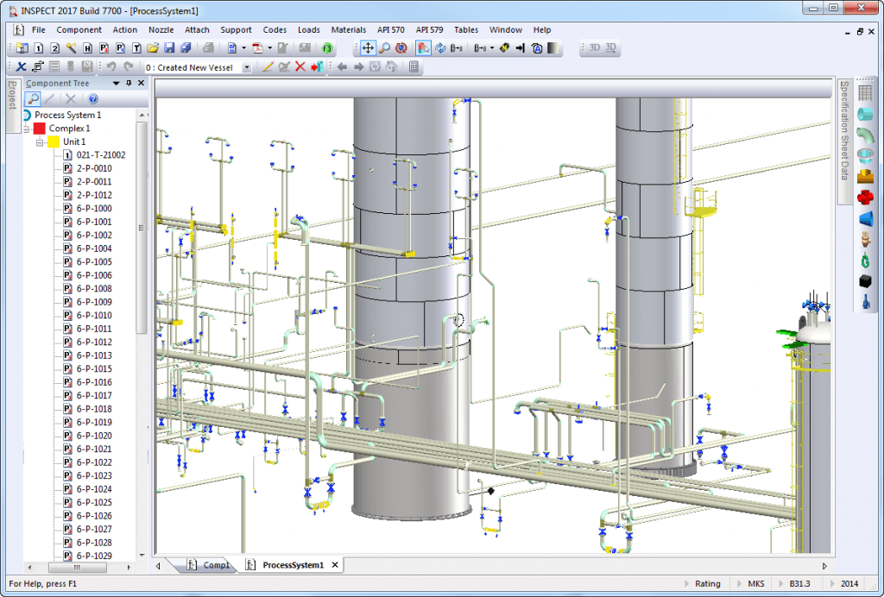Insert the red cross fitting component
884x597 pixels.
[864, 197]
